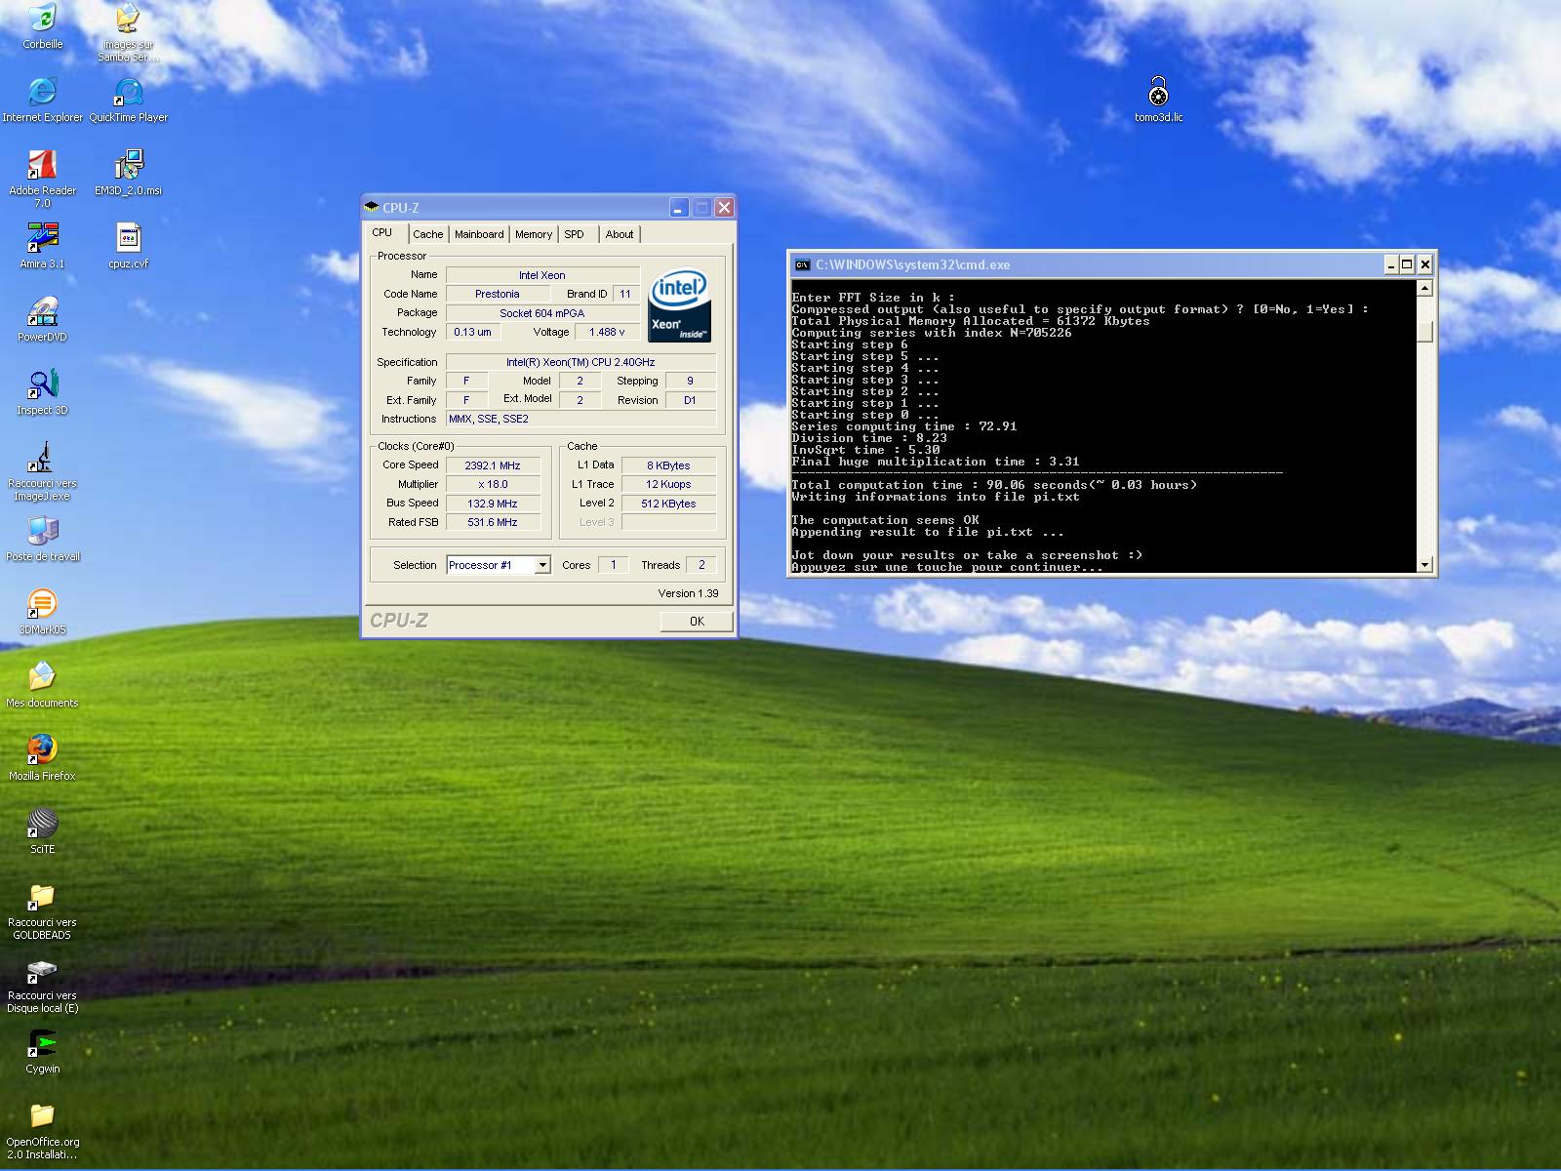This screenshot has height=1171, width=1561.
Task: Click the Technology 0.13 um value
Action: coord(473,332)
